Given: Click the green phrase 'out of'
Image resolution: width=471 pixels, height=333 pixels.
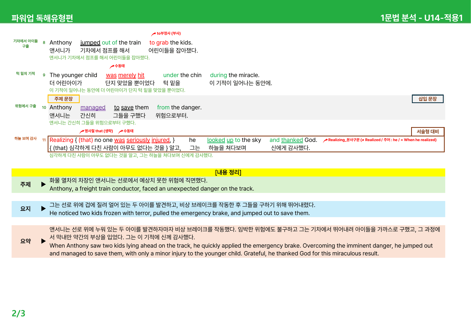Looking at the screenshot, I should (109, 43).
